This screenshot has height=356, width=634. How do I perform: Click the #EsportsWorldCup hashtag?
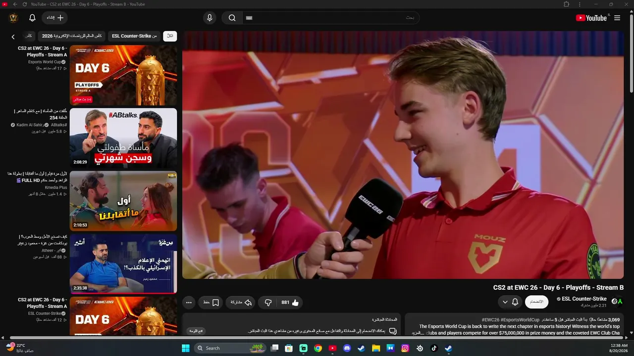point(520,320)
